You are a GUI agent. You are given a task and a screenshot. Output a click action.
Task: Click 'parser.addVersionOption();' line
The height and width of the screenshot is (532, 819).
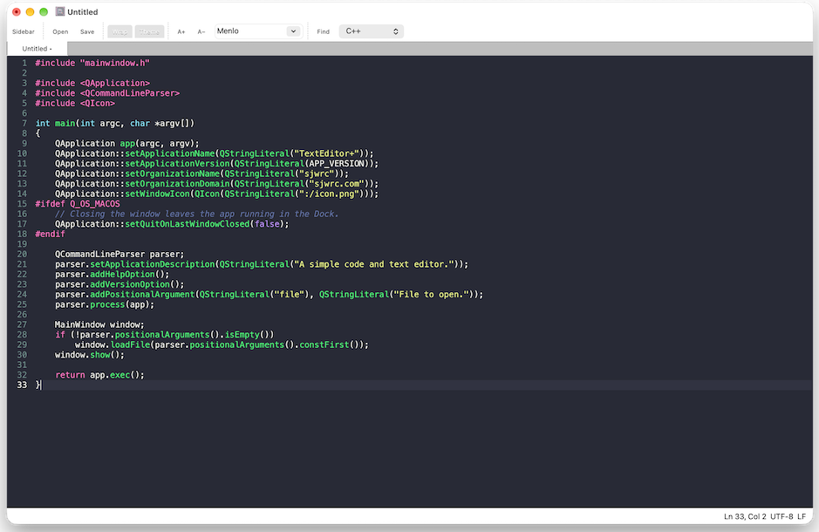pyautogui.click(x=119, y=284)
